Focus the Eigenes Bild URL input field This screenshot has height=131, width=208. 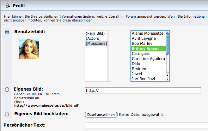(143, 91)
